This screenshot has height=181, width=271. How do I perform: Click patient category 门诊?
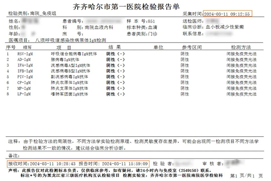point(153,34)
